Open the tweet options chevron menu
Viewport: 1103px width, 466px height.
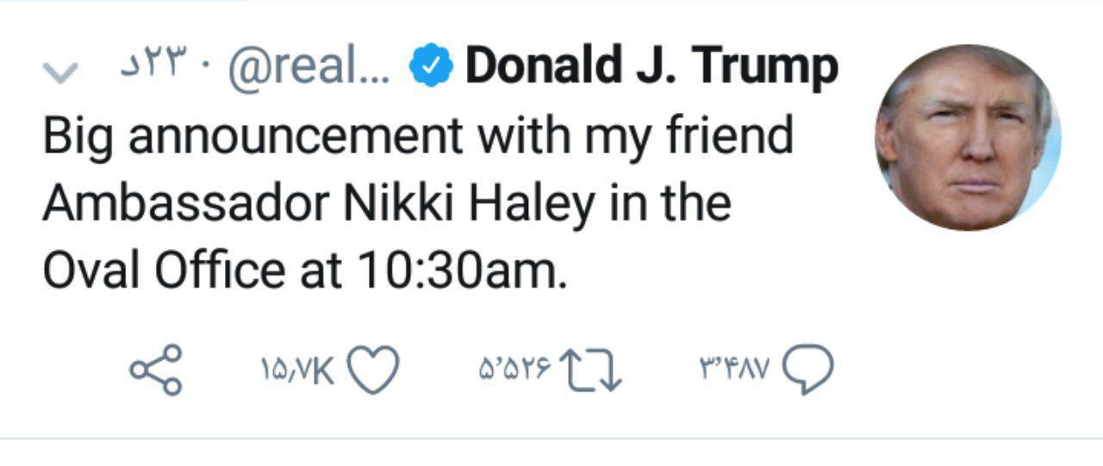[x=57, y=73]
